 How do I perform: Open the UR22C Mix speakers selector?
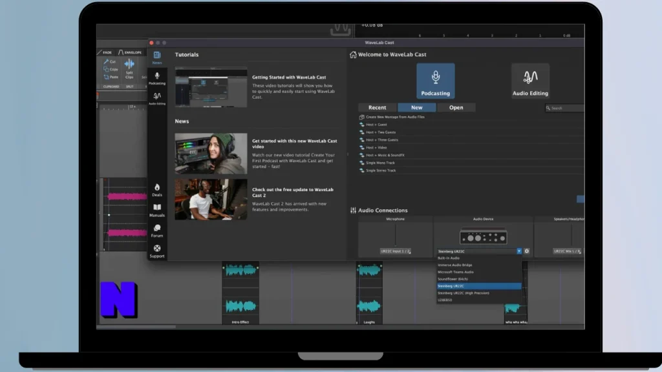tap(567, 251)
